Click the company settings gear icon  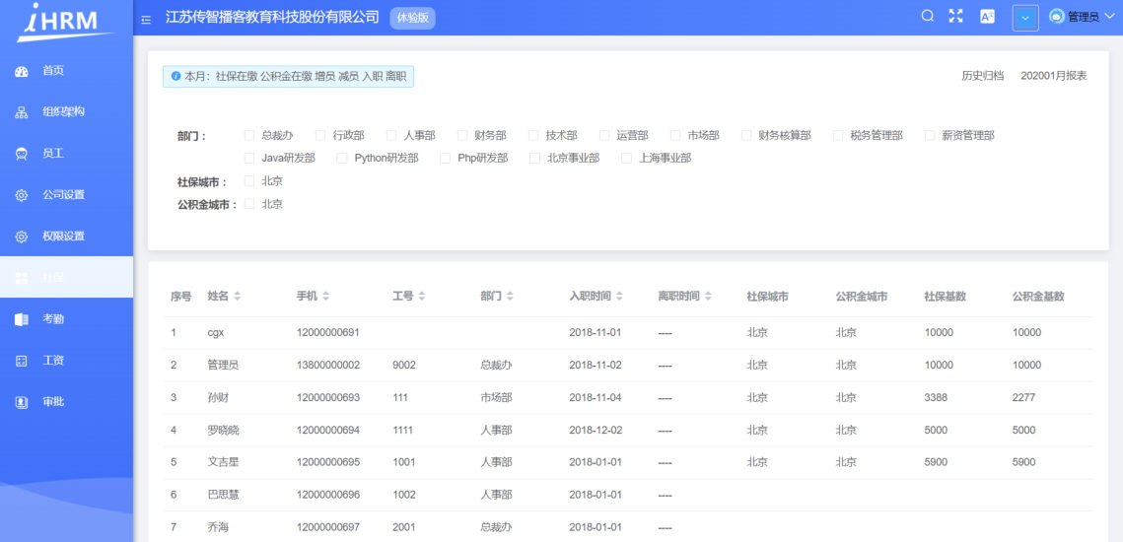(22, 195)
